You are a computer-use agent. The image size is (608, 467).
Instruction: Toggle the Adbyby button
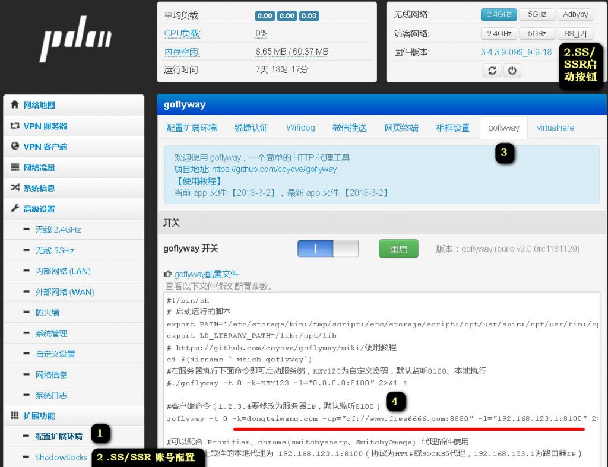click(575, 14)
